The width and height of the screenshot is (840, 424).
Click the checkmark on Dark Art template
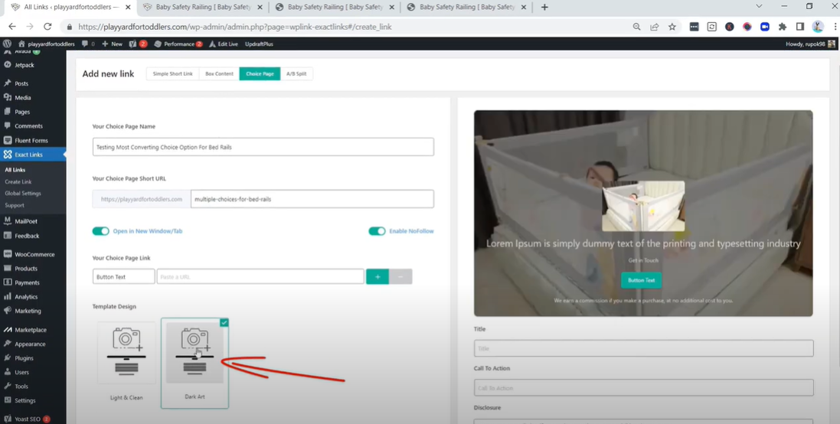(x=224, y=322)
